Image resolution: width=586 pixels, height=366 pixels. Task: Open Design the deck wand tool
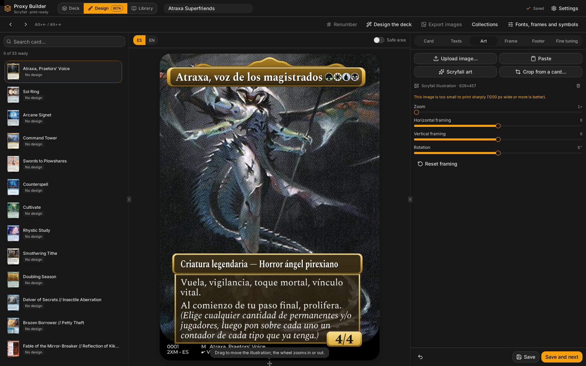(x=389, y=24)
